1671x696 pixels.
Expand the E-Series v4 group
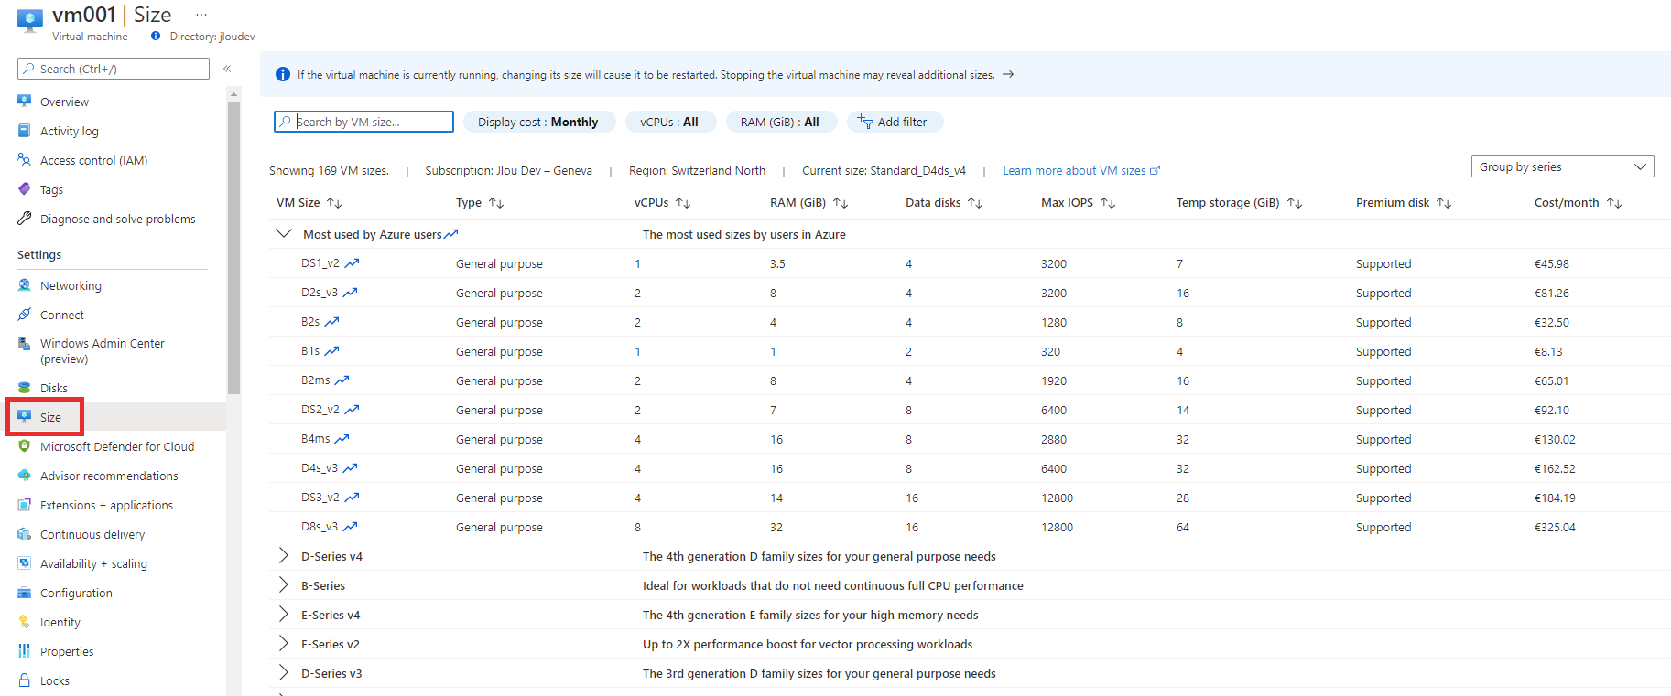[284, 615]
